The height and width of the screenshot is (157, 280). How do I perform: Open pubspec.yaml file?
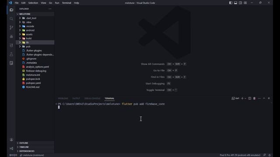click(x=35, y=83)
